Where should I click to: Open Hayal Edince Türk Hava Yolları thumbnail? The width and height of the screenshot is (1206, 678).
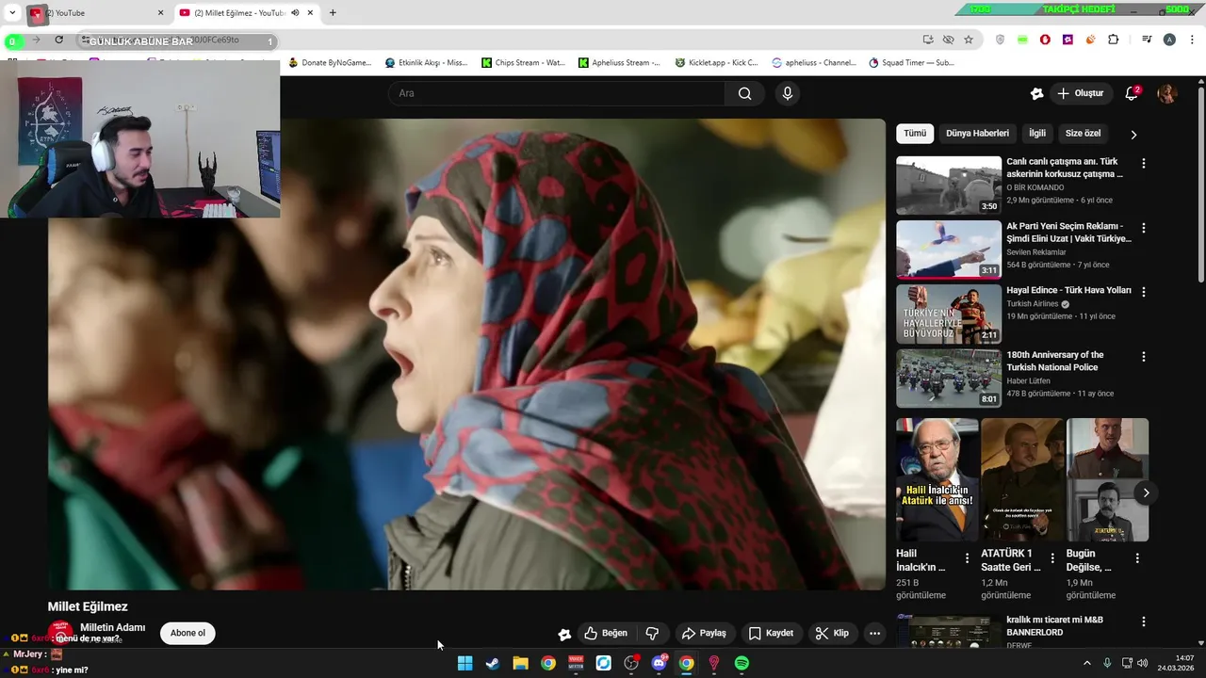point(949,314)
